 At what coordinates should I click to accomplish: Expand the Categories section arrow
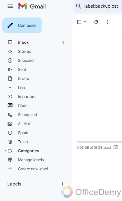tap(5, 151)
